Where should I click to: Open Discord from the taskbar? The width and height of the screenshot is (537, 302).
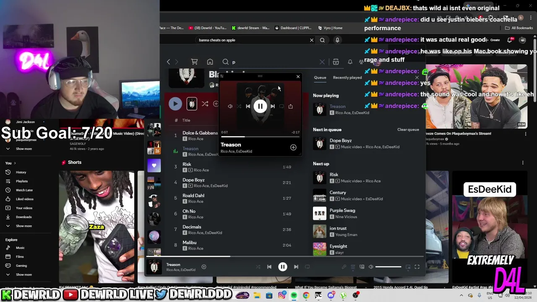[331, 295]
